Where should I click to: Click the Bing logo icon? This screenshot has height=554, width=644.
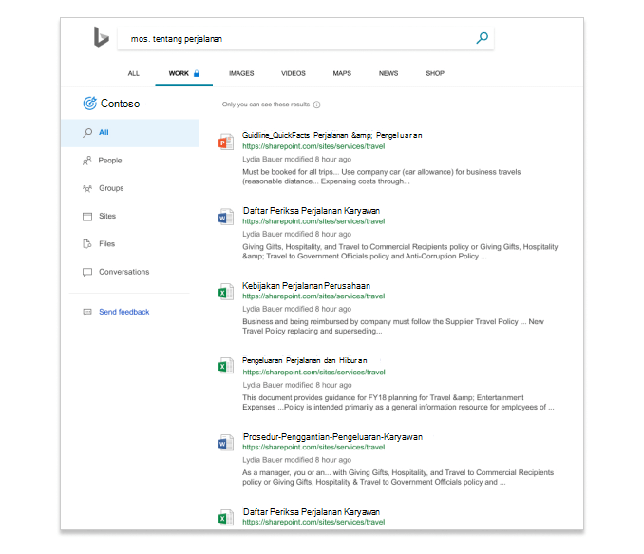point(102,37)
